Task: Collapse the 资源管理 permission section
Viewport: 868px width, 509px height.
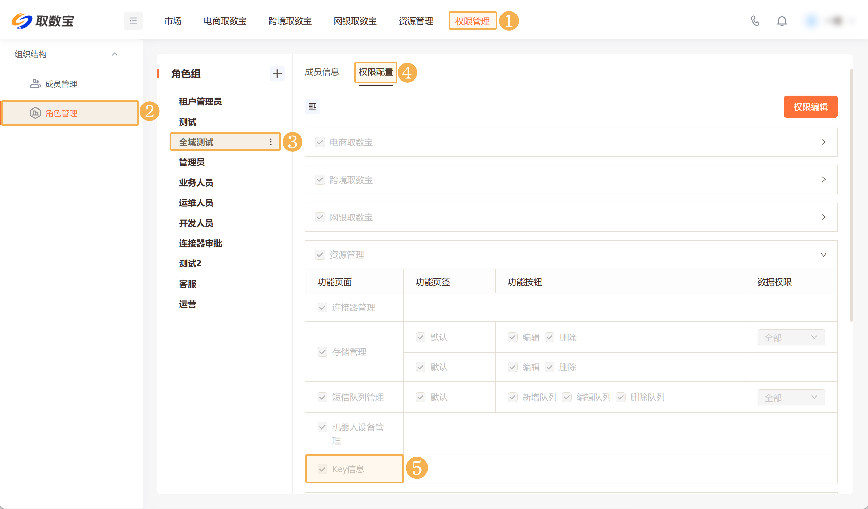Action: point(823,255)
